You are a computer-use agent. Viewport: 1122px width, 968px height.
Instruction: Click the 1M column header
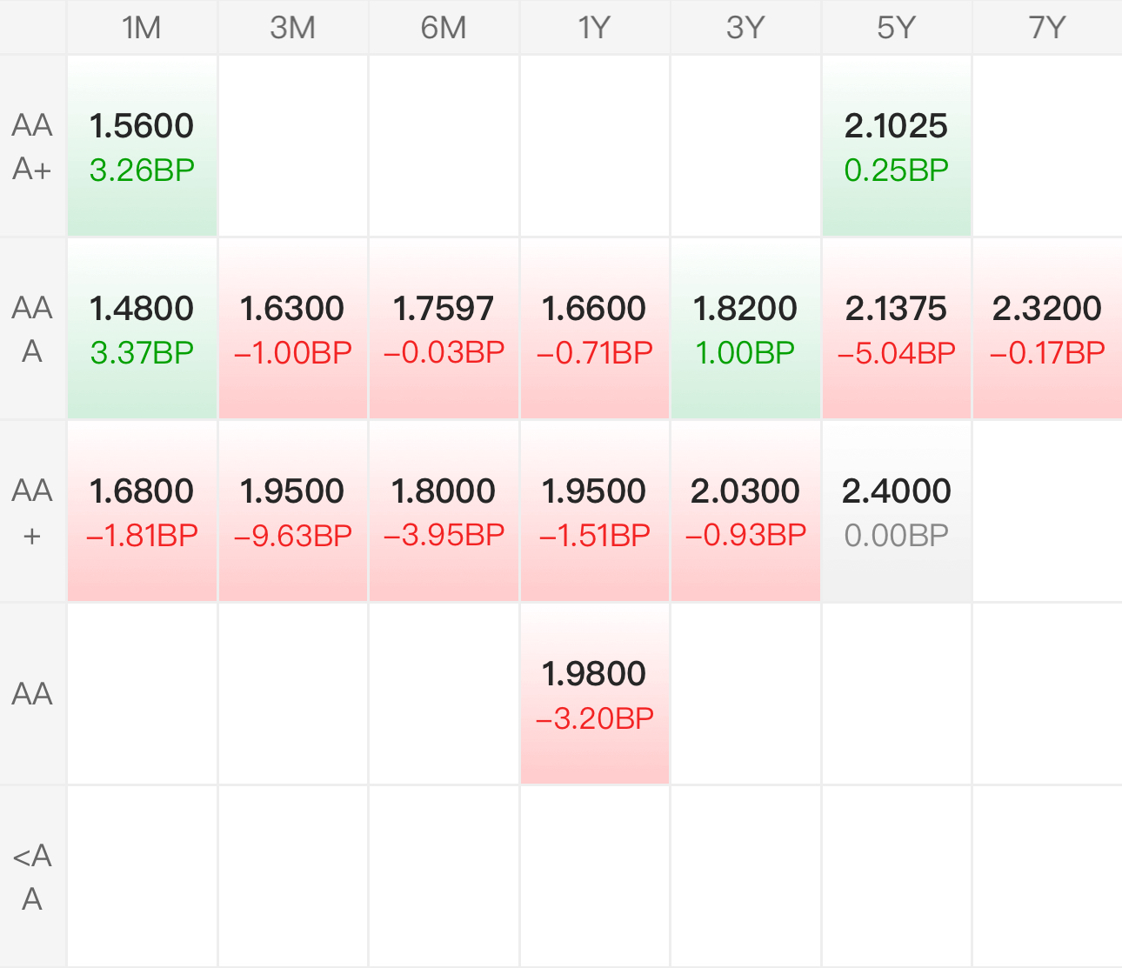142,28
